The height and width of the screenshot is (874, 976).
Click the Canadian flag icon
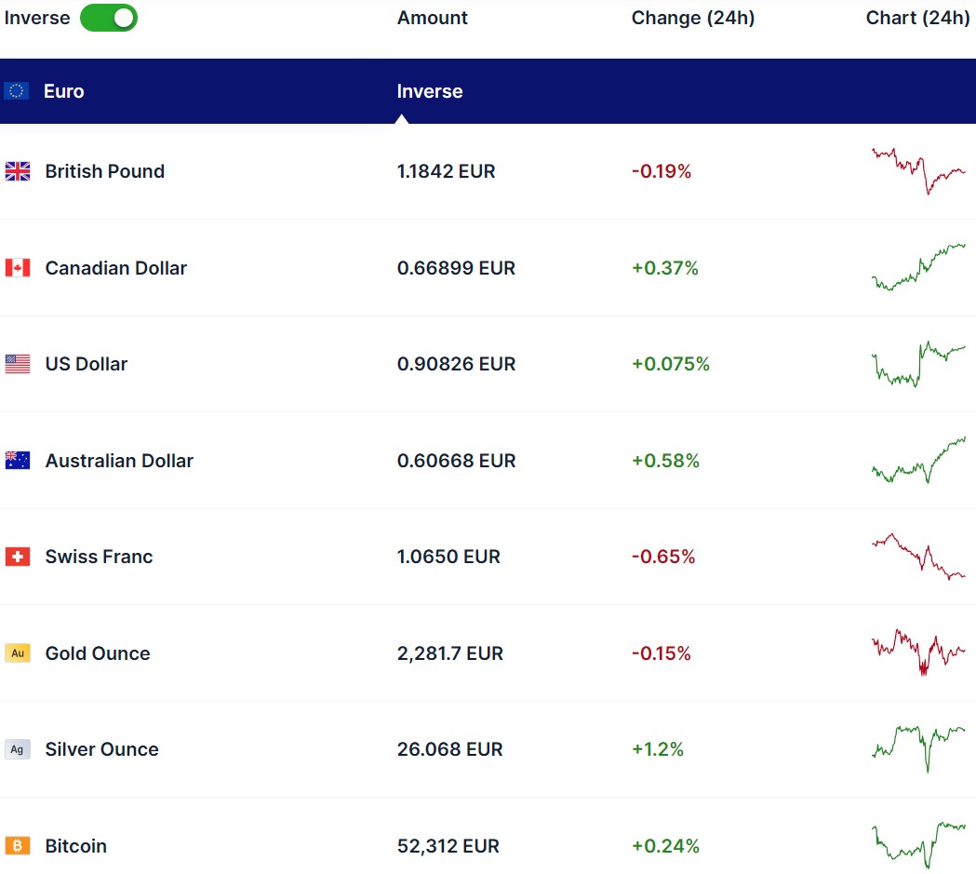point(18,268)
